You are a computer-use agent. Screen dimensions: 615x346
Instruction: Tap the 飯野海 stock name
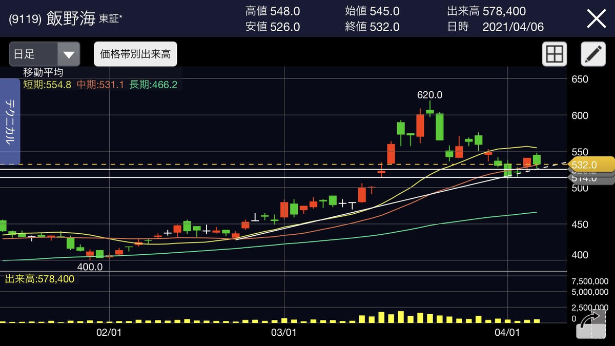coord(71,19)
